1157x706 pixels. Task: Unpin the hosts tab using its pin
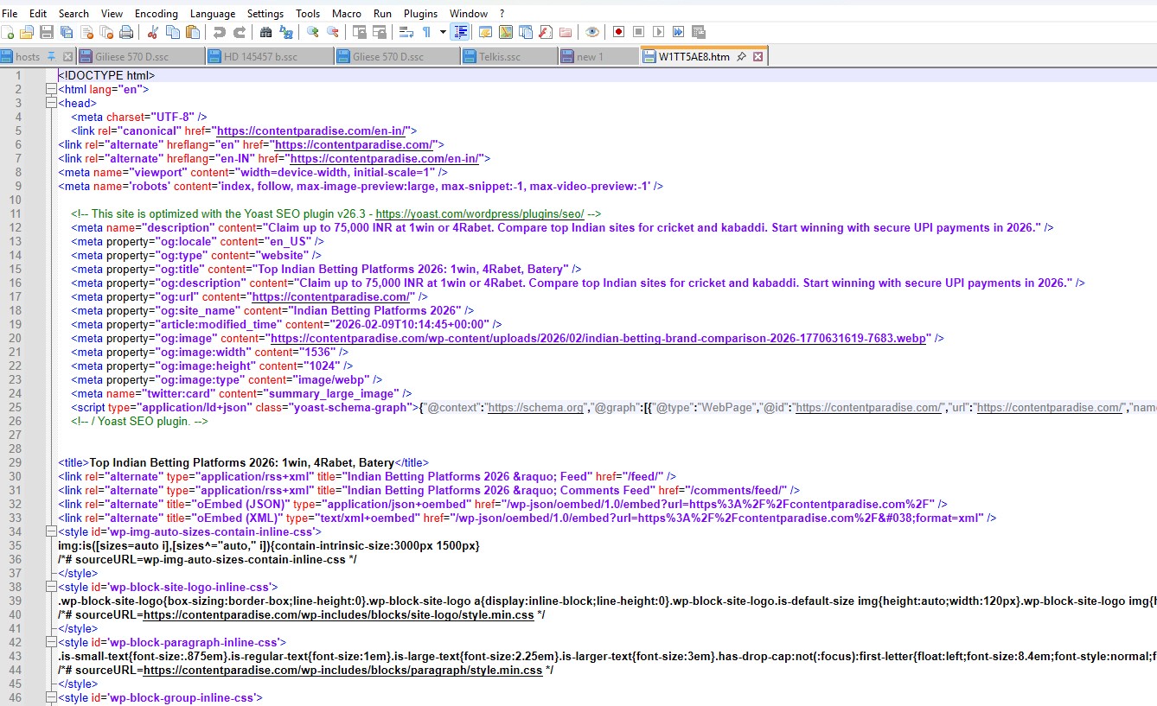coord(51,56)
